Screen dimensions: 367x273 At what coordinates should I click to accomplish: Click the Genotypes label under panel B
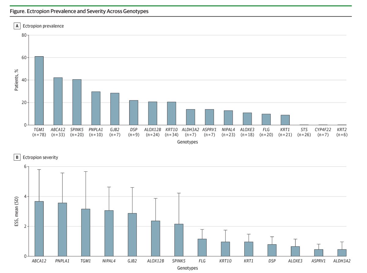[188, 268]
